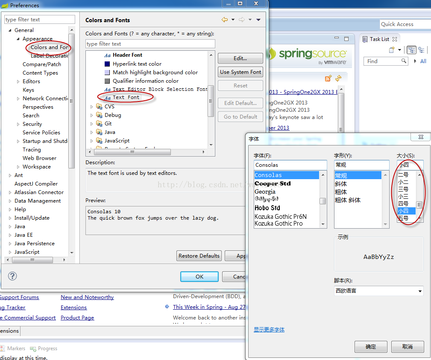This screenshot has width=431, height=360.
Task: Expand the Debug category
Action: coord(91,115)
